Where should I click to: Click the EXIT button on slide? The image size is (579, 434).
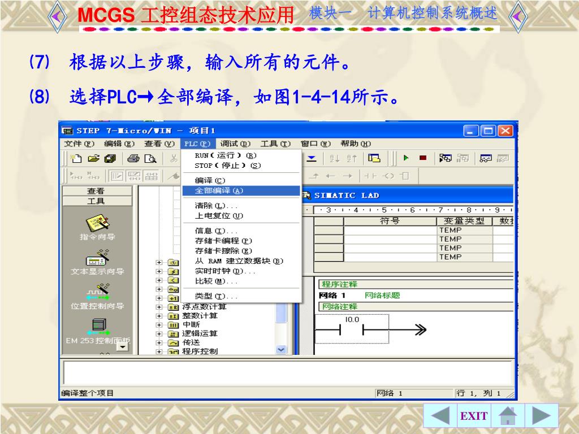[x=474, y=416]
